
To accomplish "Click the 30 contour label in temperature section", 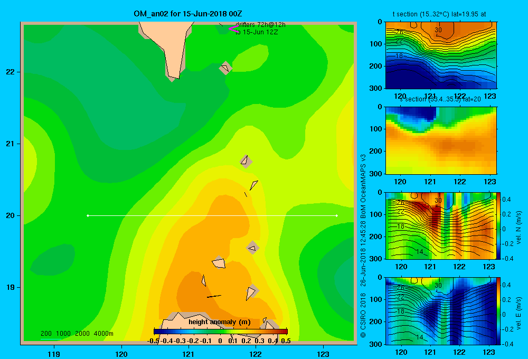I will tap(438, 30).
